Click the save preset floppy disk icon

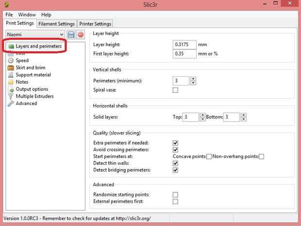point(71,35)
